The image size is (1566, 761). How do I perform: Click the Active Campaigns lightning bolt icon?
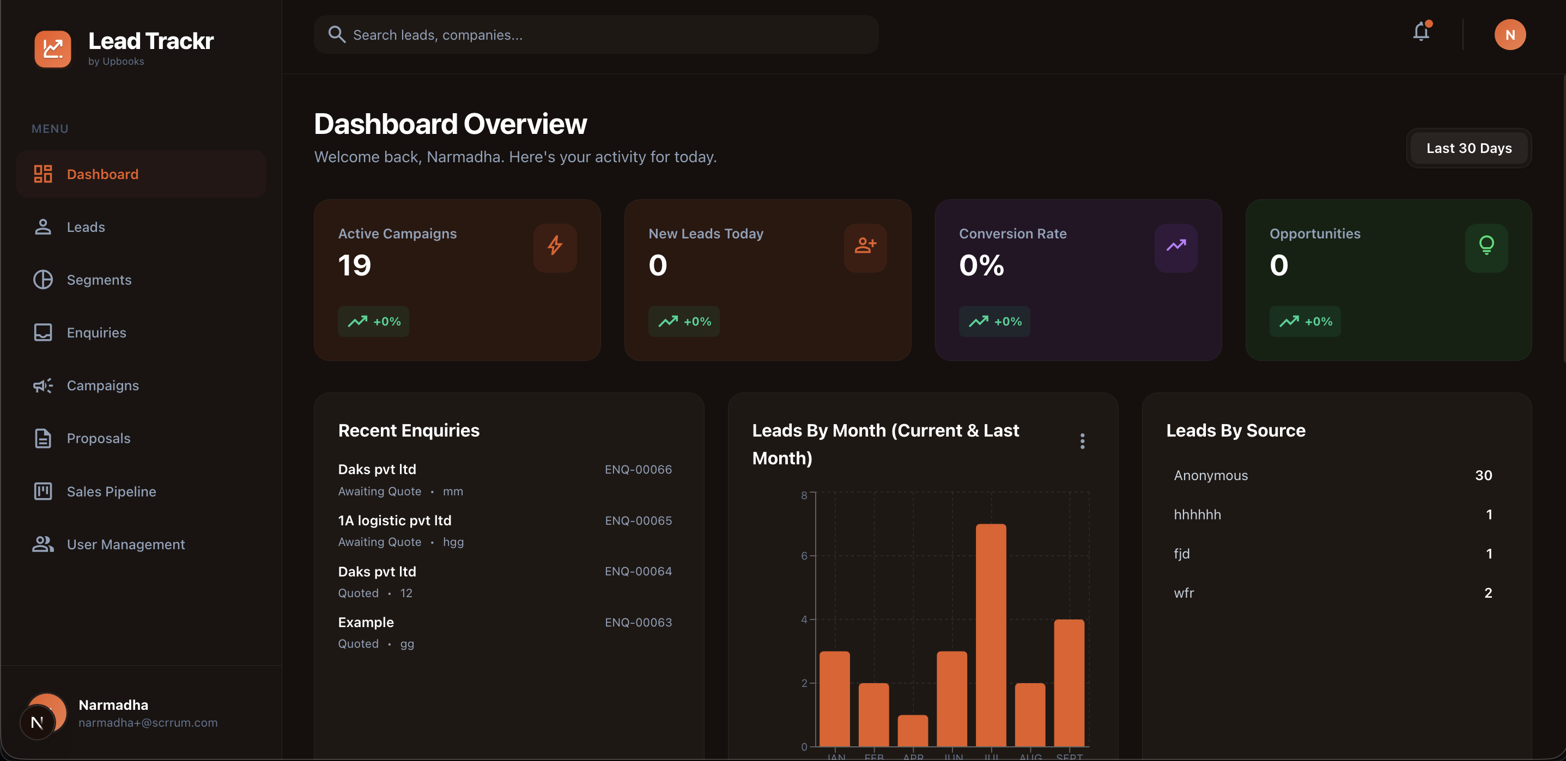click(x=555, y=247)
